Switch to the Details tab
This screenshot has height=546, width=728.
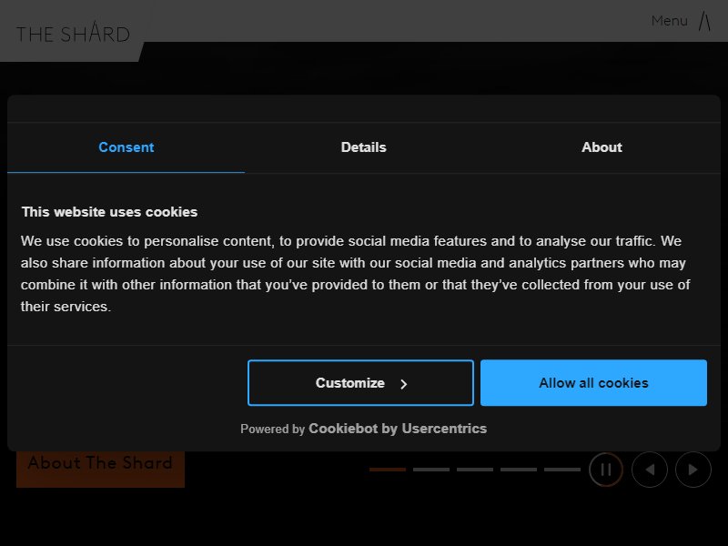click(363, 147)
